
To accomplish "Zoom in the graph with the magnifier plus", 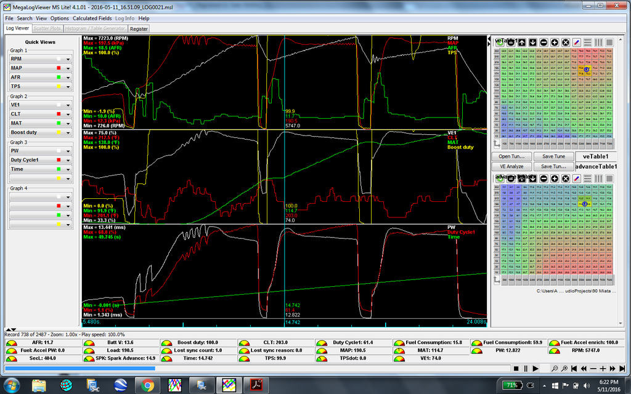I will point(564,368).
